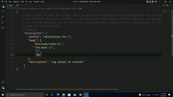The width and height of the screenshot is (173, 97).
Task: Open the Run and Debug view
Action: click(3, 22)
